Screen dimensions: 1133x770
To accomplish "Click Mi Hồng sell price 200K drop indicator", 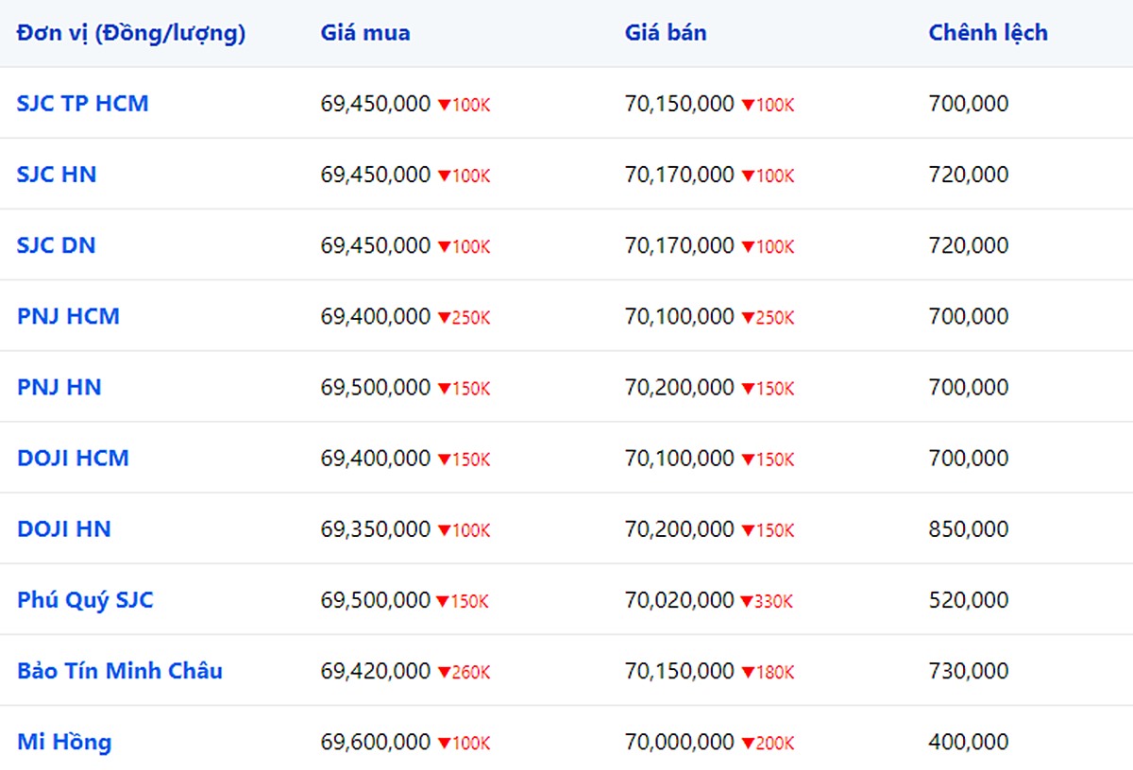I will [x=767, y=744].
